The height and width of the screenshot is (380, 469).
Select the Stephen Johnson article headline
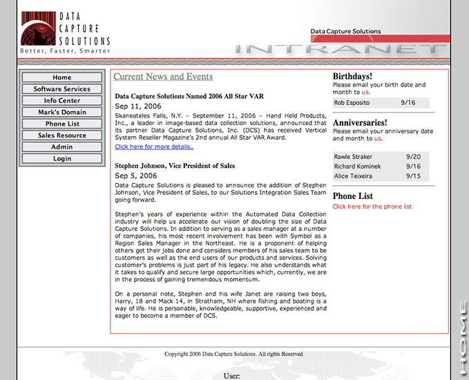tap(175, 166)
